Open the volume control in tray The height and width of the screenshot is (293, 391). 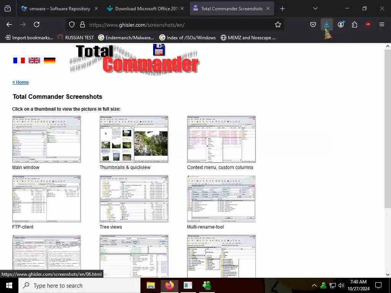pos(341,285)
